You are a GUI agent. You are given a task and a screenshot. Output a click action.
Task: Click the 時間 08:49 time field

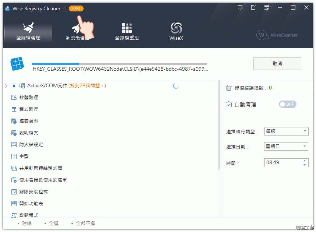pyautogui.click(x=282, y=162)
